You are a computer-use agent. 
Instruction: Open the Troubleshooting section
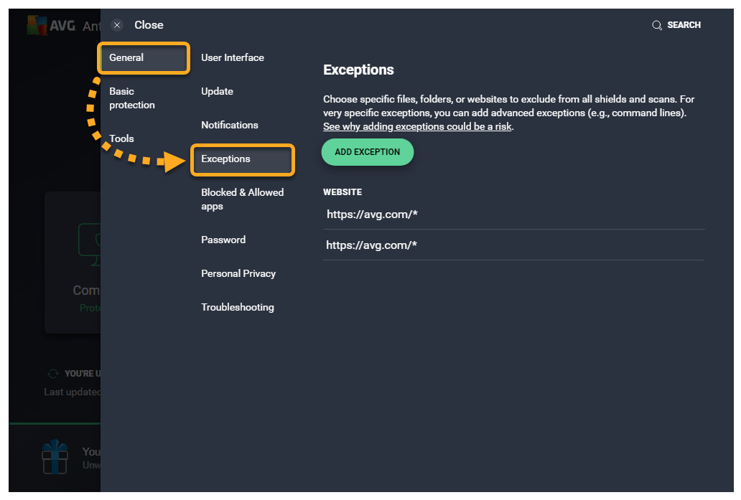click(238, 307)
